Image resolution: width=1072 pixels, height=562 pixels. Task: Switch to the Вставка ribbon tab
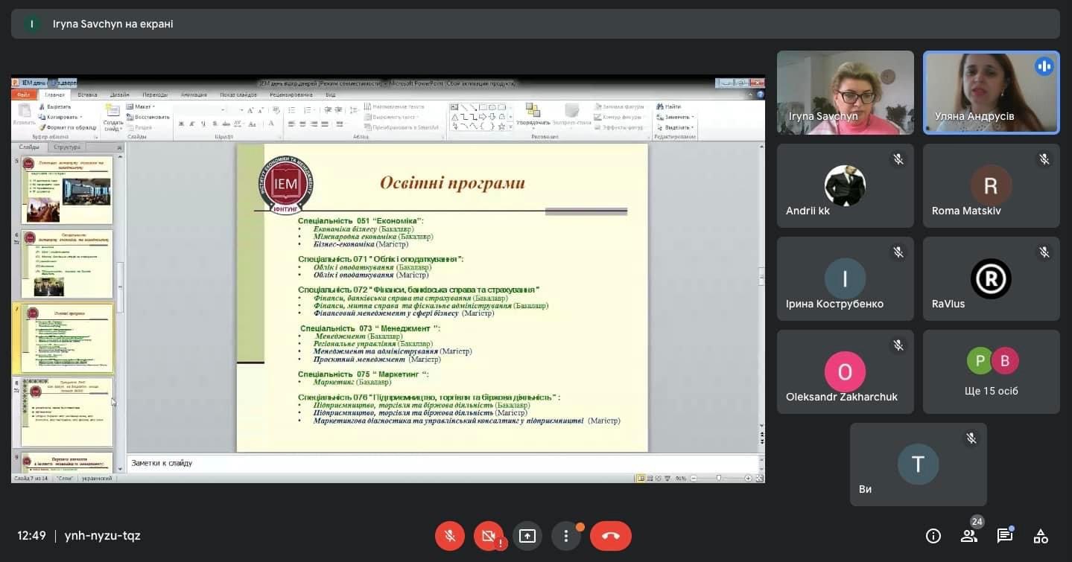87,95
